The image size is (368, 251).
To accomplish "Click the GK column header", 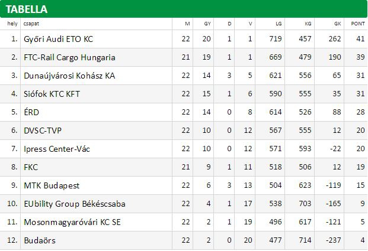I will (x=338, y=24).
